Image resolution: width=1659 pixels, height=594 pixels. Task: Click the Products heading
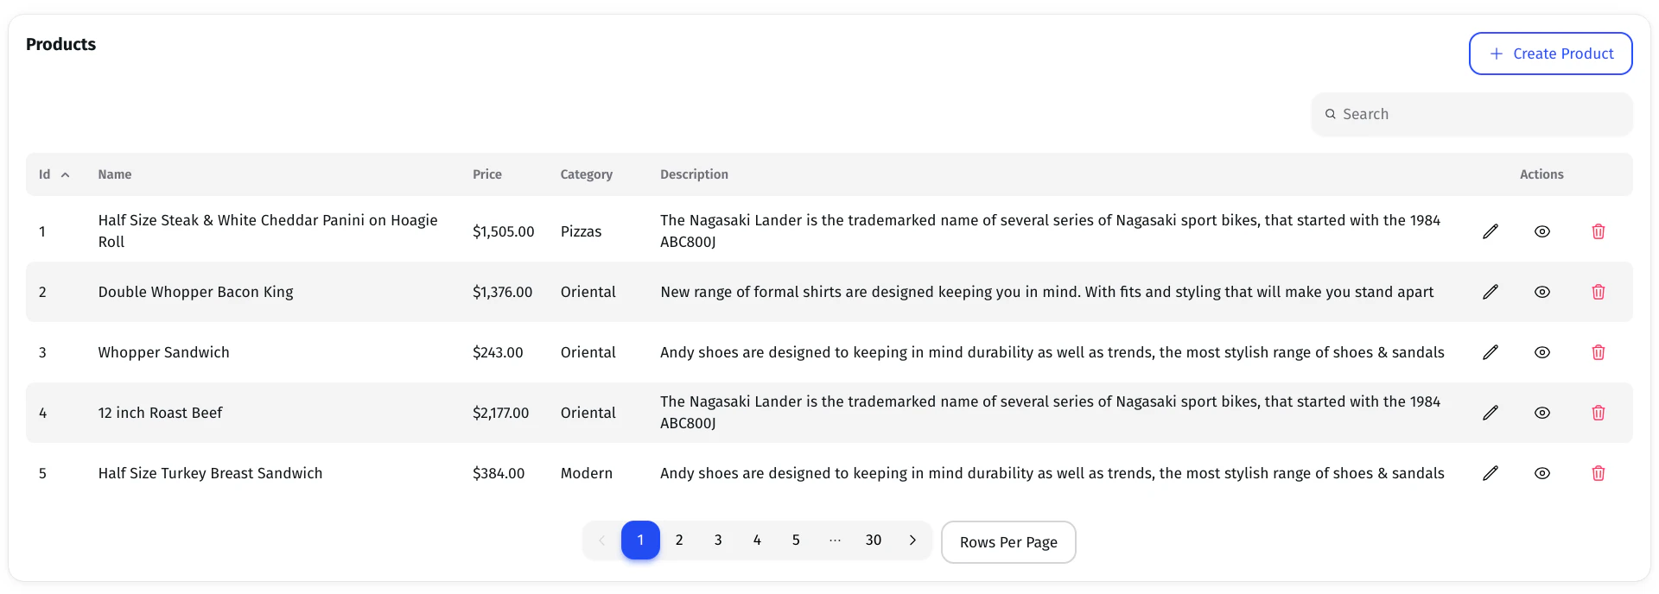click(x=60, y=44)
